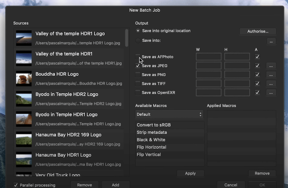Viewport: 288px width, 188px height.
Task: Select Hanauma Bay HDR1 Logo thumbnail
Action: pyautogui.click(x=24, y=159)
